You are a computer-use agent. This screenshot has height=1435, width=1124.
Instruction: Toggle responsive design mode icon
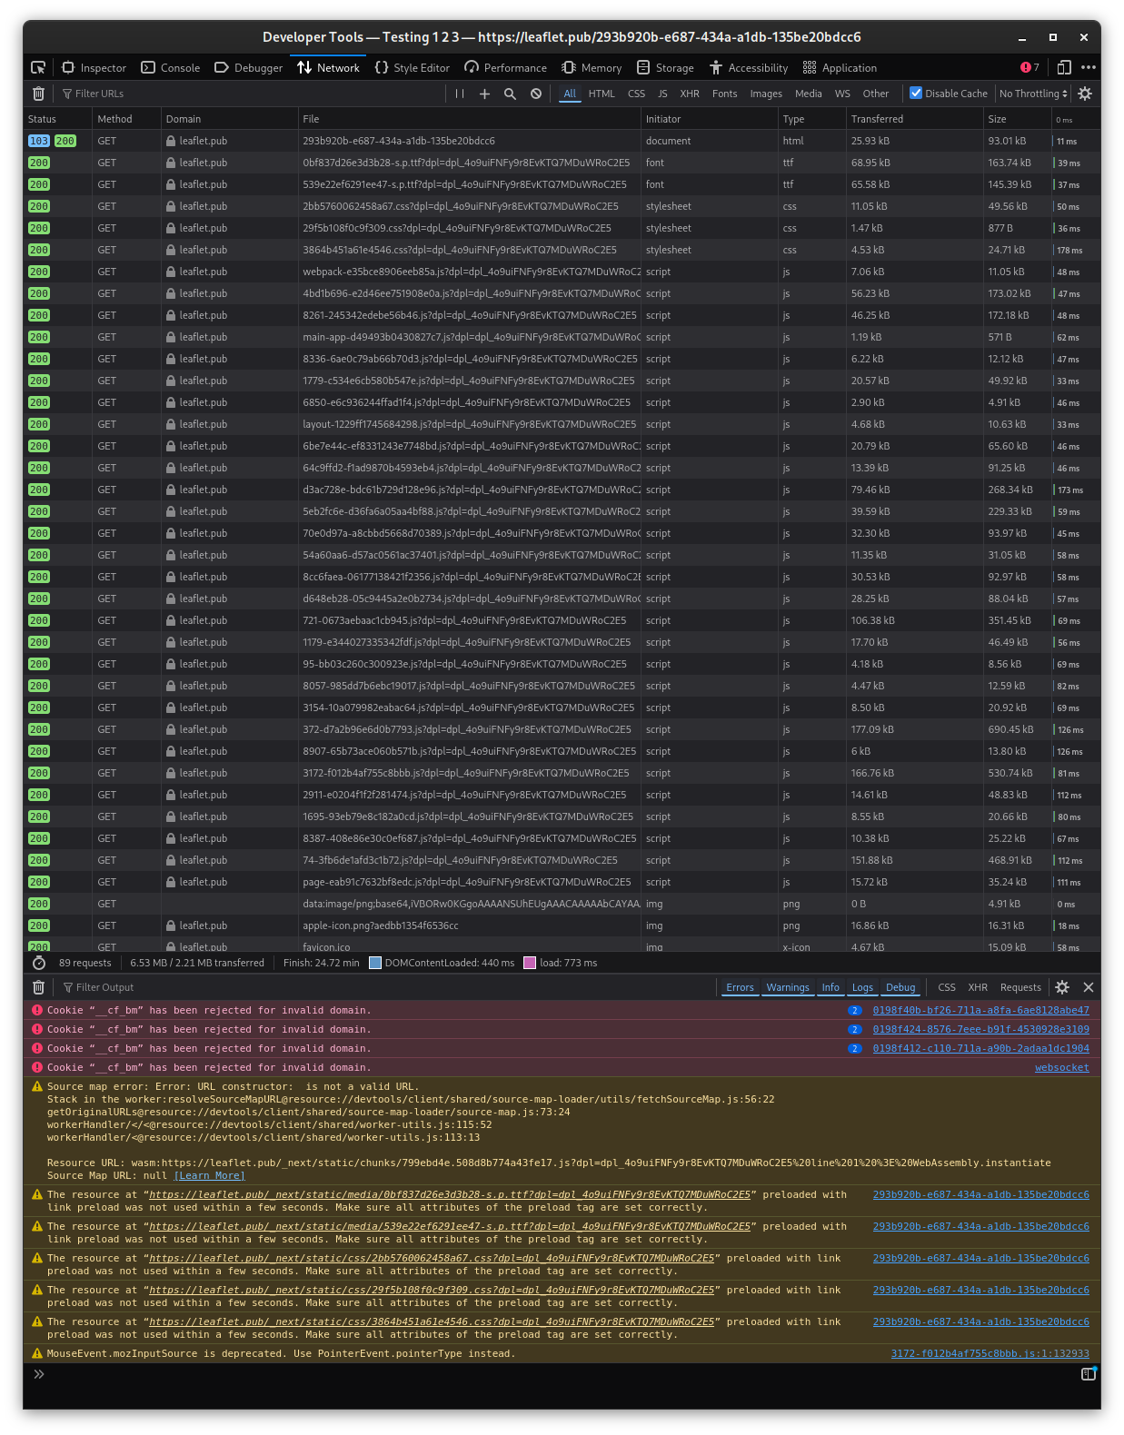click(1064, 68)
